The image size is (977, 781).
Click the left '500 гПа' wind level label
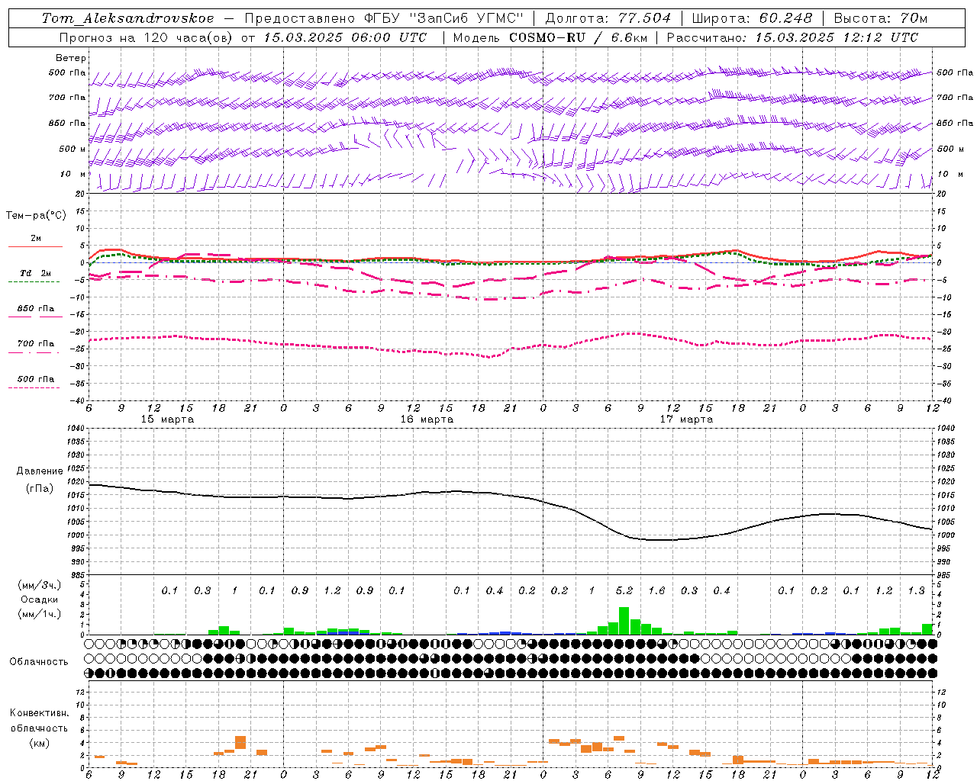[66, 72]
